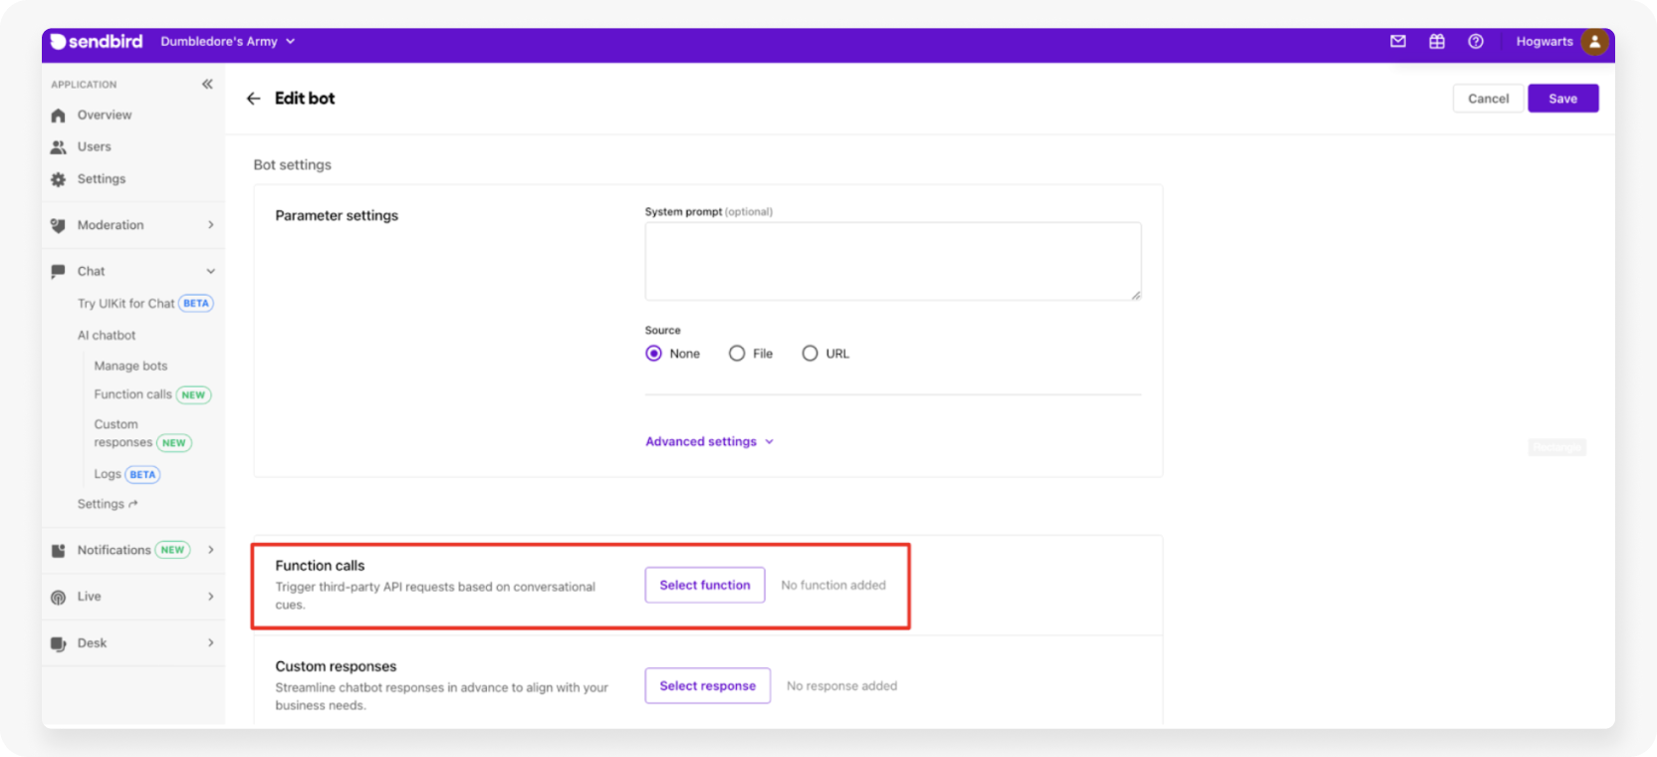This screenshot has width=1657, height=757.
Task: Open the Dumbledore's Army application dropdown
Action: [x=228, y=42]
